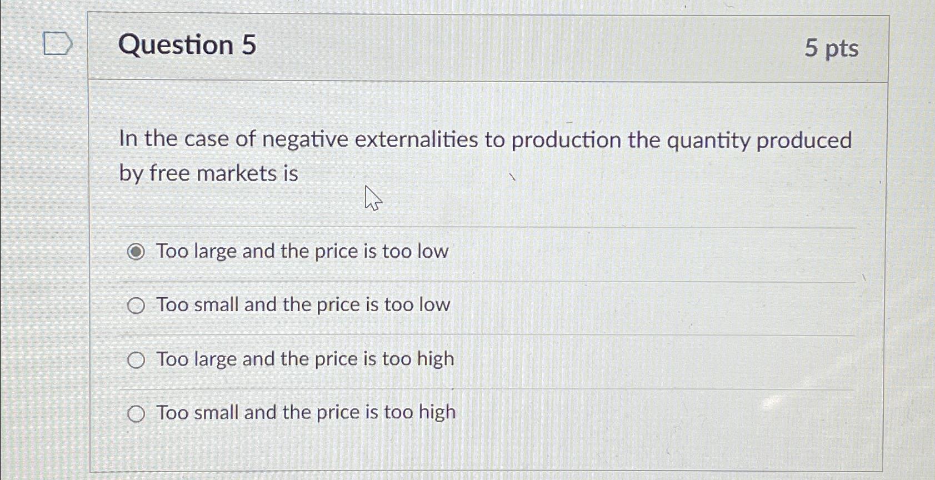Click the answer text 'Too small and the price is too high'
The width and height of the screenshot is (935, 480).
pyautogui.click(x=304, y=412)
